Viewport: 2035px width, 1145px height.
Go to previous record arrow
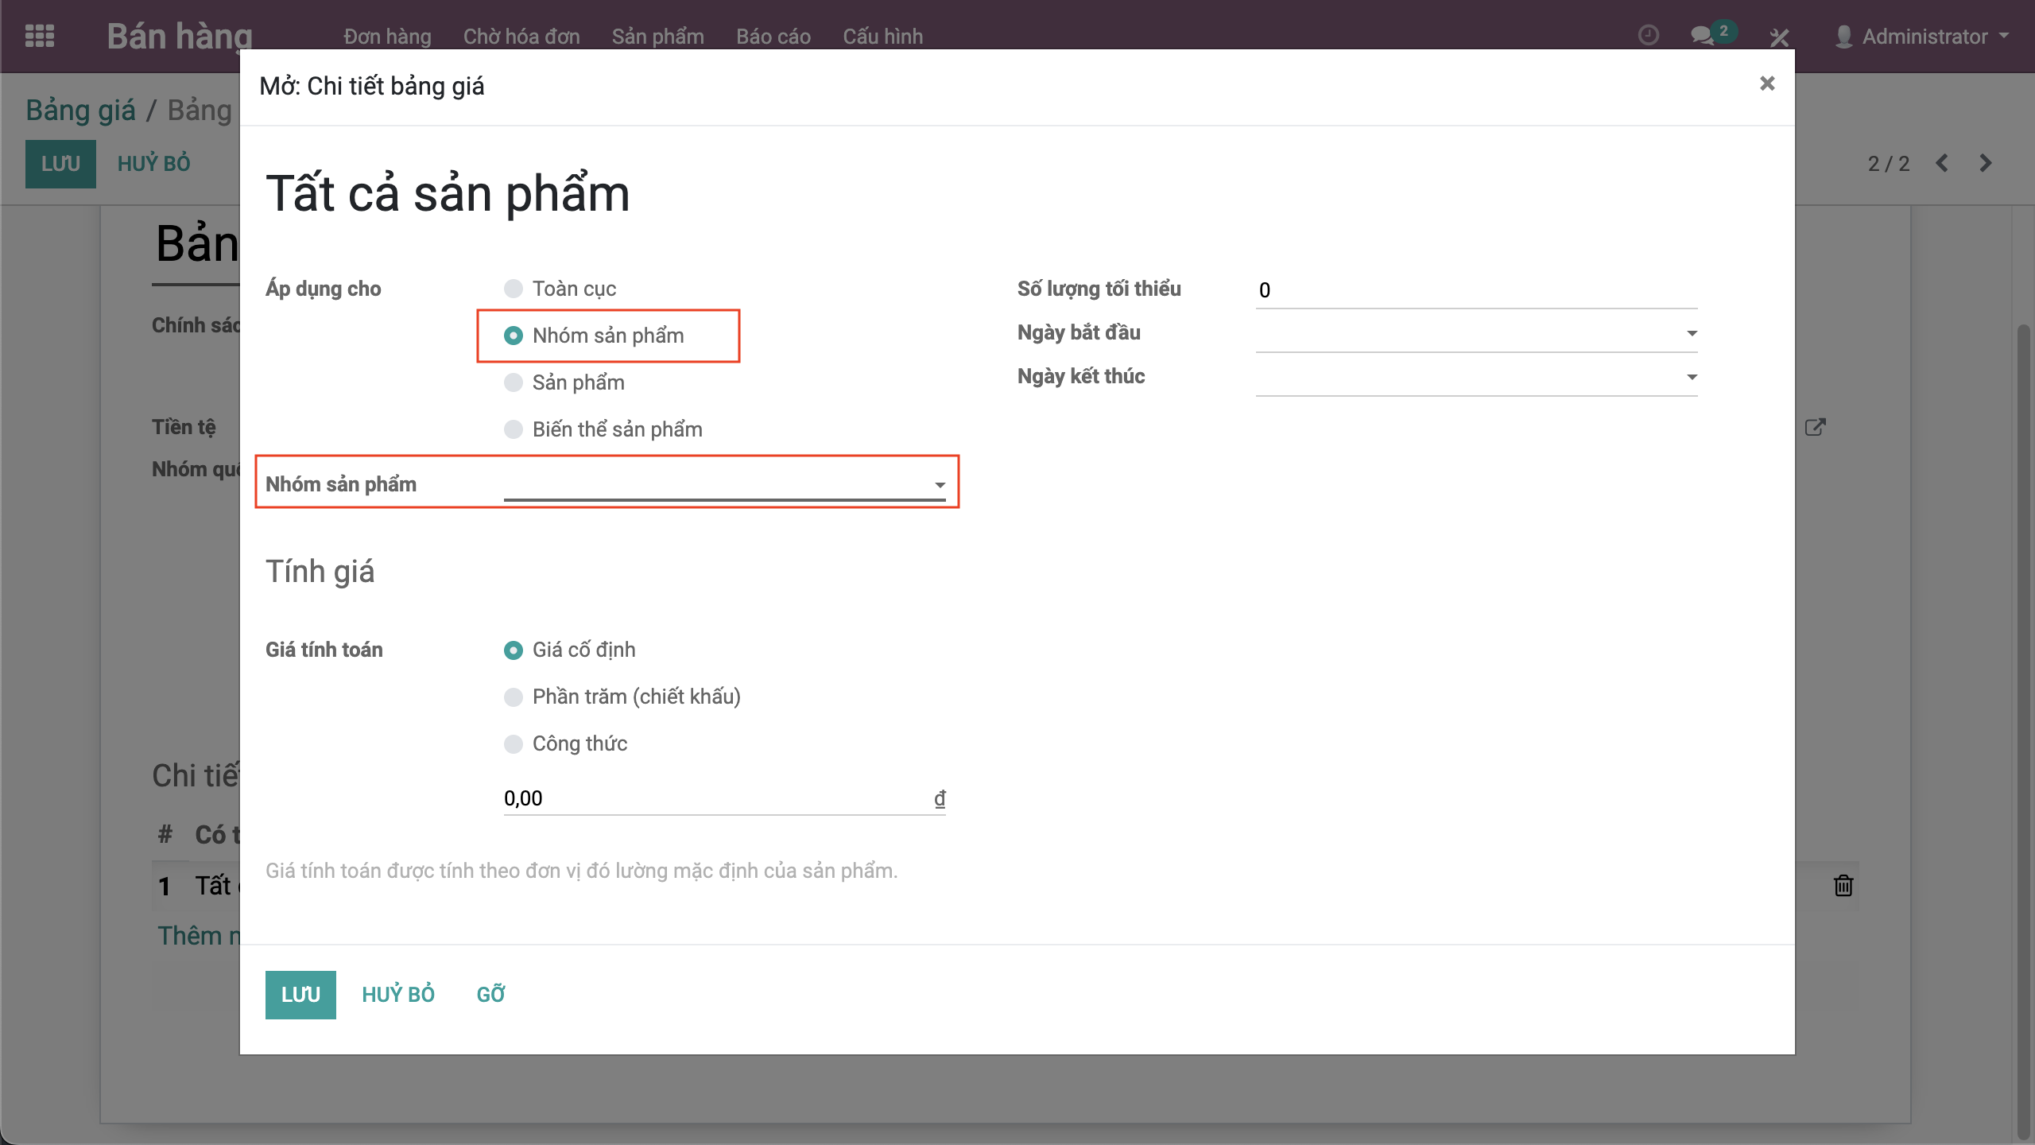point(1942,163)
